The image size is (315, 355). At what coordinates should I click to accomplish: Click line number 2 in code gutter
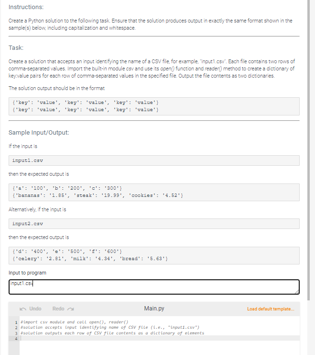tap(16, 328)
